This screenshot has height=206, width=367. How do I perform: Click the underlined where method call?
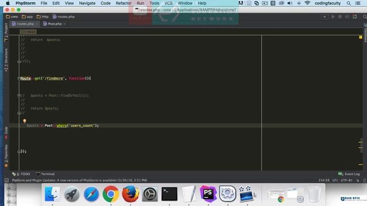pos(61,126)
